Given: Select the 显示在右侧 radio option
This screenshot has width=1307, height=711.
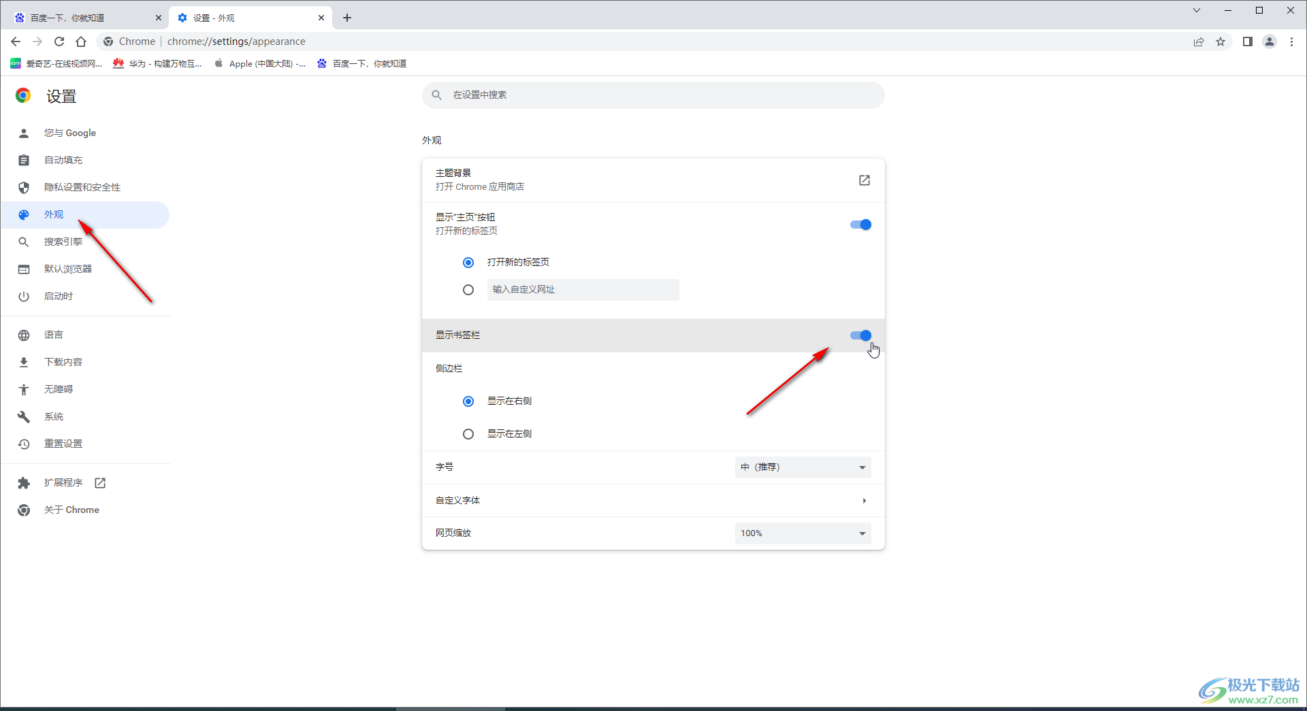Looking at the screenshot, I should 468,401.
